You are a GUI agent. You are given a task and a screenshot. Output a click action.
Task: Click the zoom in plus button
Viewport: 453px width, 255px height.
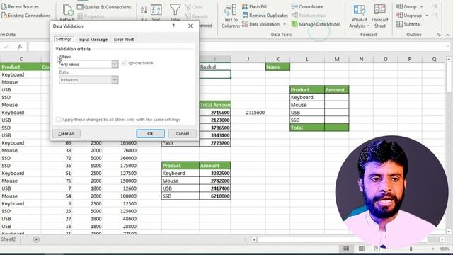tap(432, 249)
